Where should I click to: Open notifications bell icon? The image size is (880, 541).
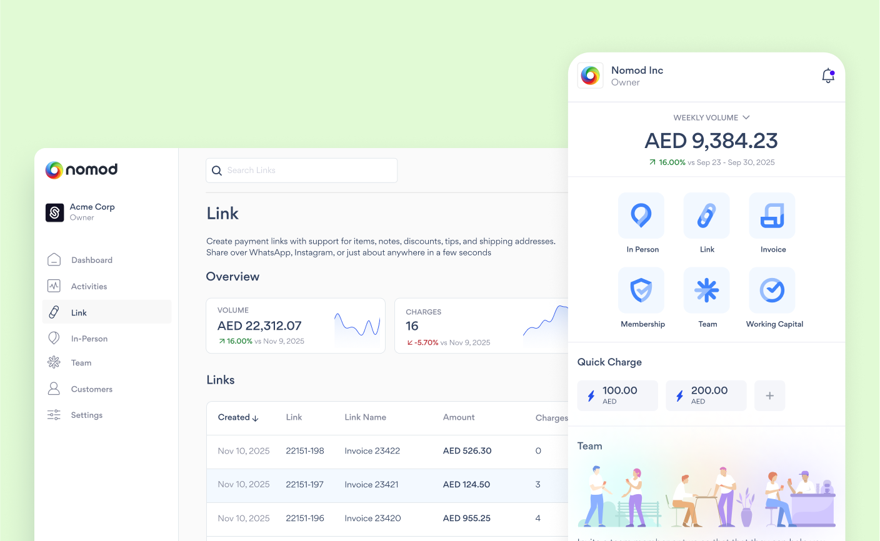coord(827,76)
